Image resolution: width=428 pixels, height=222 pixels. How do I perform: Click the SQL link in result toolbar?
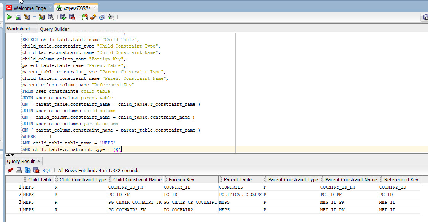coord(47,171)
